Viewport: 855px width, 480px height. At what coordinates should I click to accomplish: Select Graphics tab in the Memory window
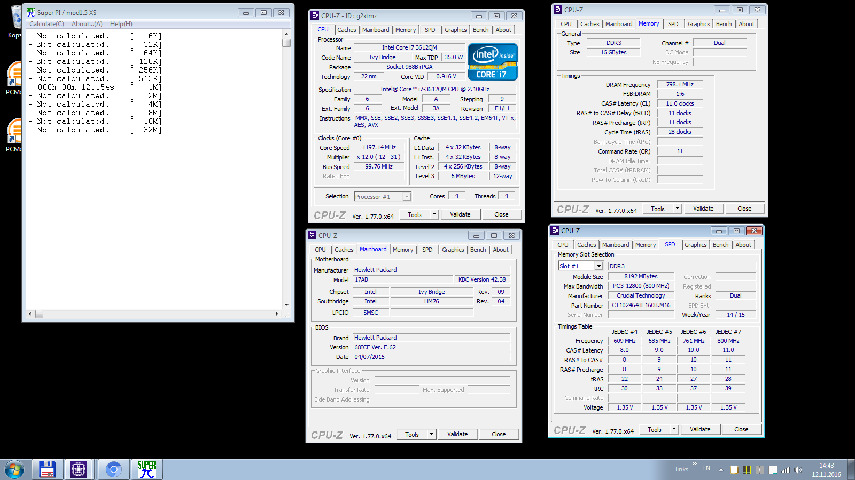tap(698, 24)
